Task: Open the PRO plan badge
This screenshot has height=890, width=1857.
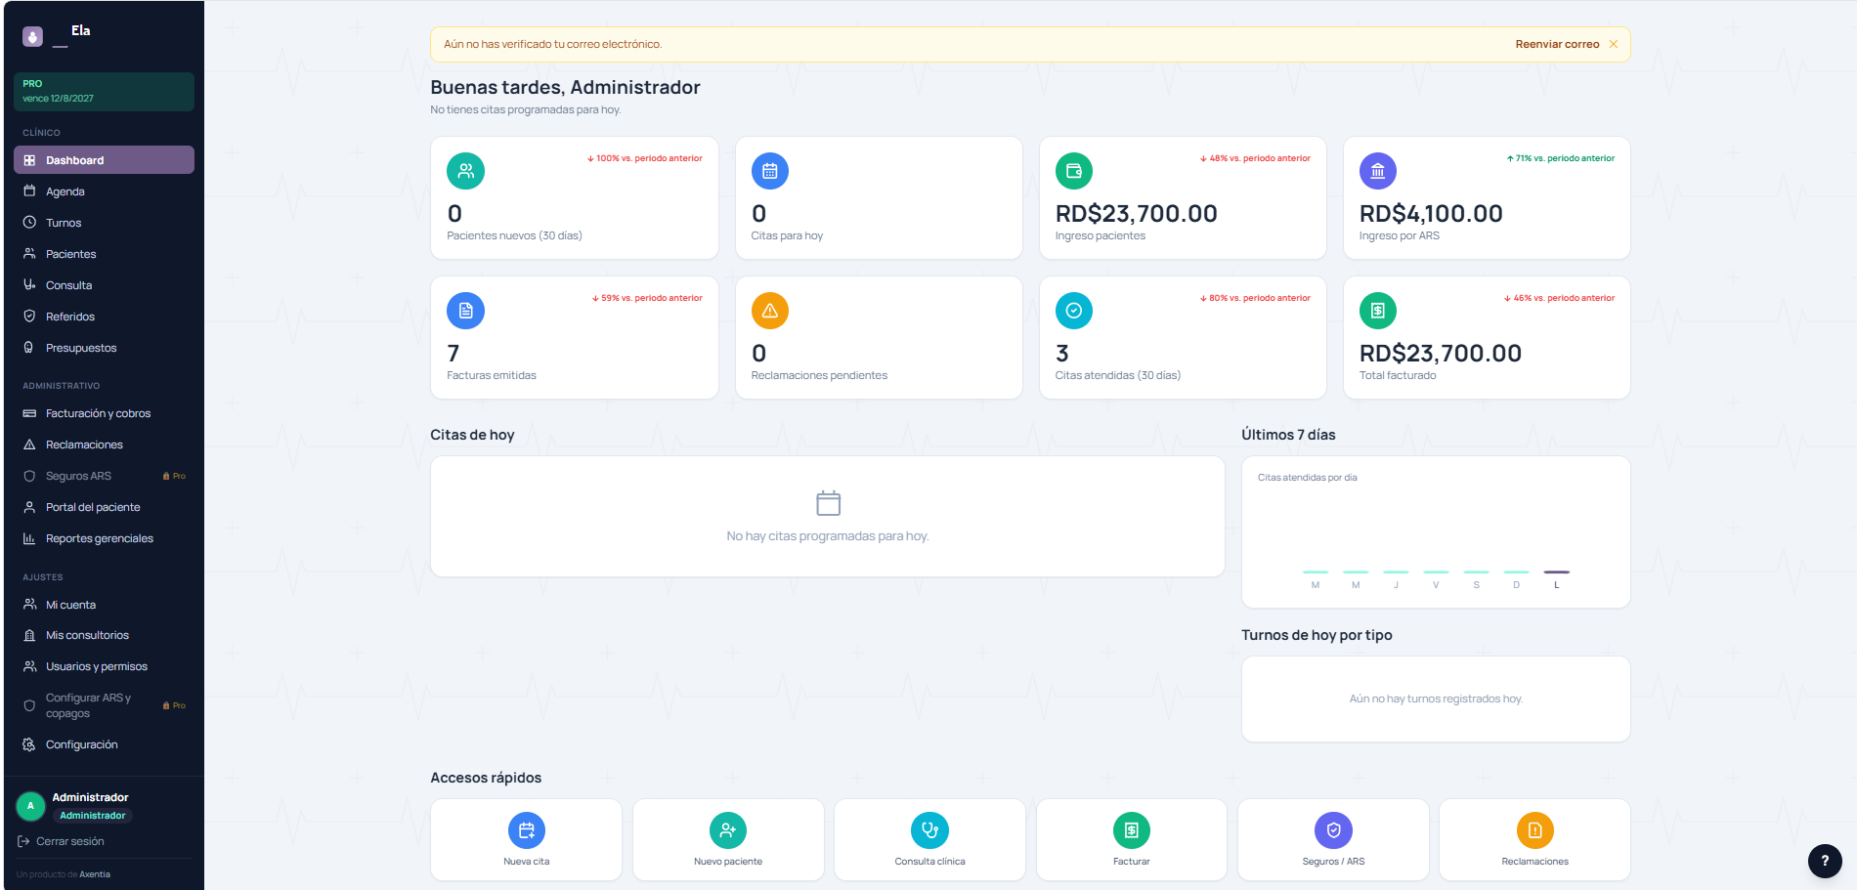Action: pos(104,91)
